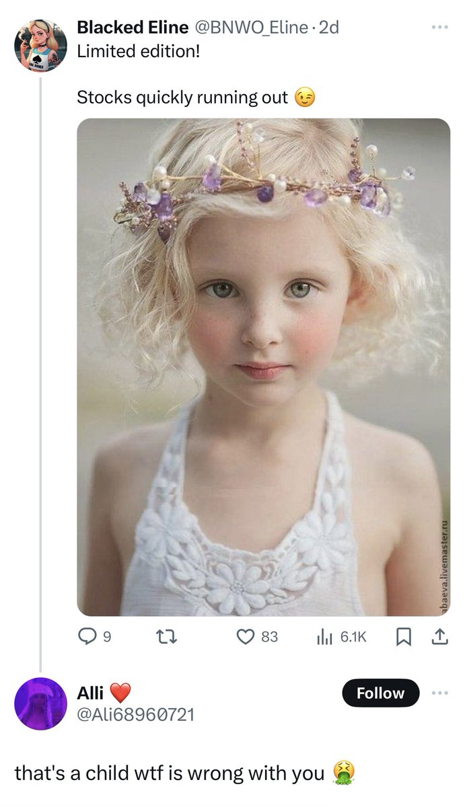Click the Alli display name
The height and width of the screenshot is (807, 465).
(90, 693)
